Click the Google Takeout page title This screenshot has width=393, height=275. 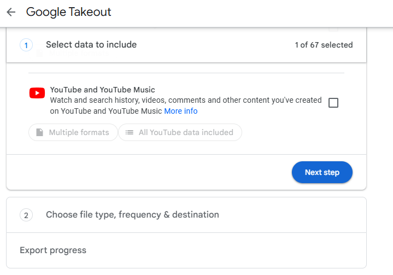68,12
